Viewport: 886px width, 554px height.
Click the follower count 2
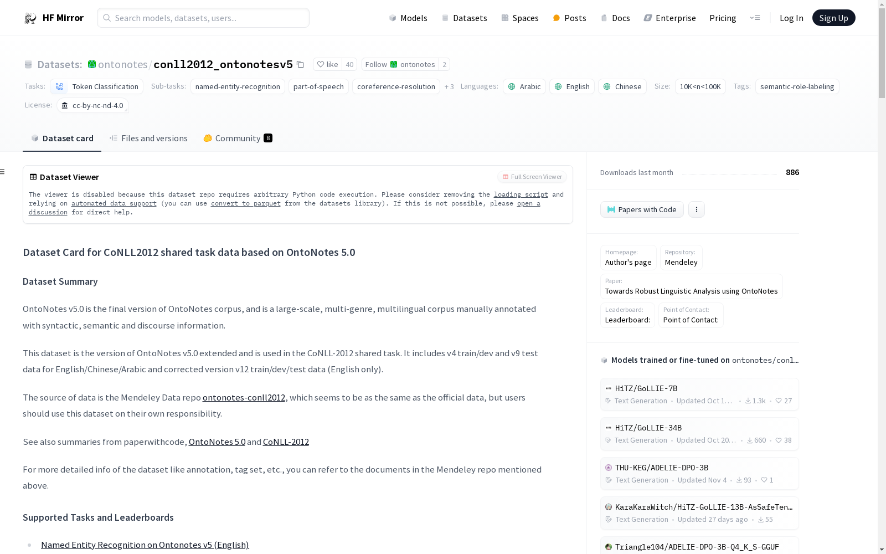[x=444, y=64]
